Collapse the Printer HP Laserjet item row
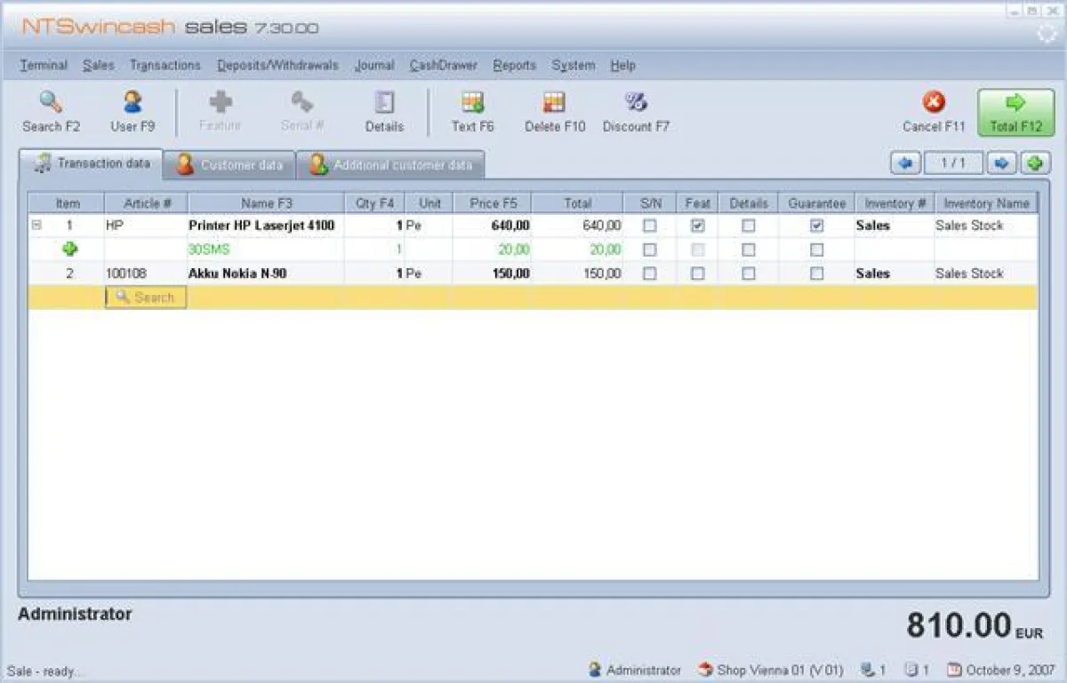1067x683 pixels. click(x=36, y=226)
